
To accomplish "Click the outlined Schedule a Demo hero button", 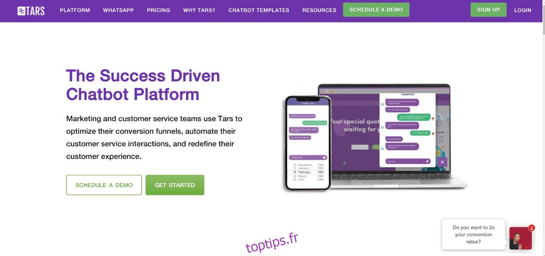I will tap(104, 185).
